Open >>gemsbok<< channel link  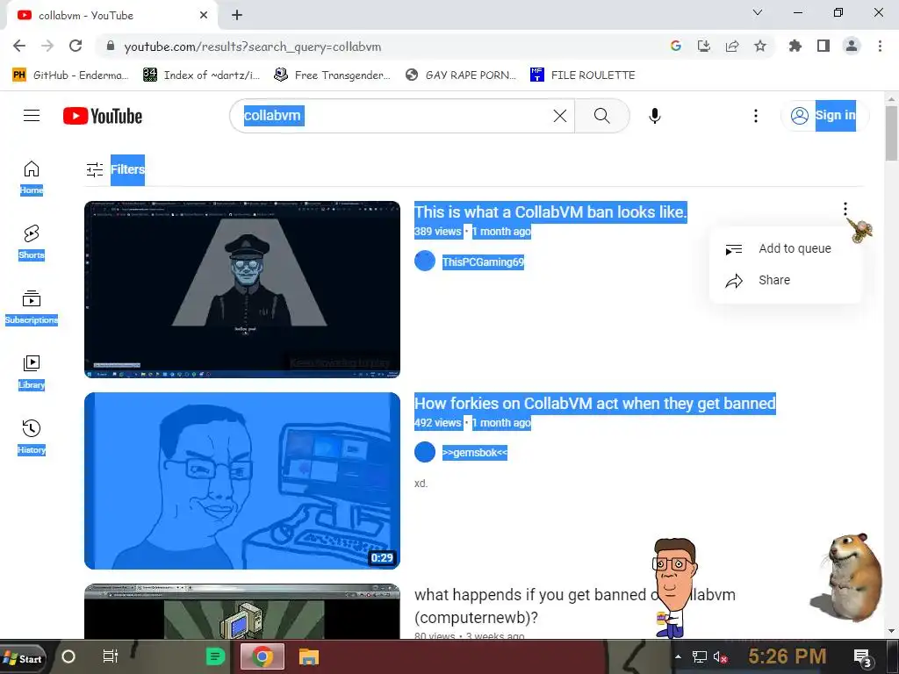click(475, 453)
